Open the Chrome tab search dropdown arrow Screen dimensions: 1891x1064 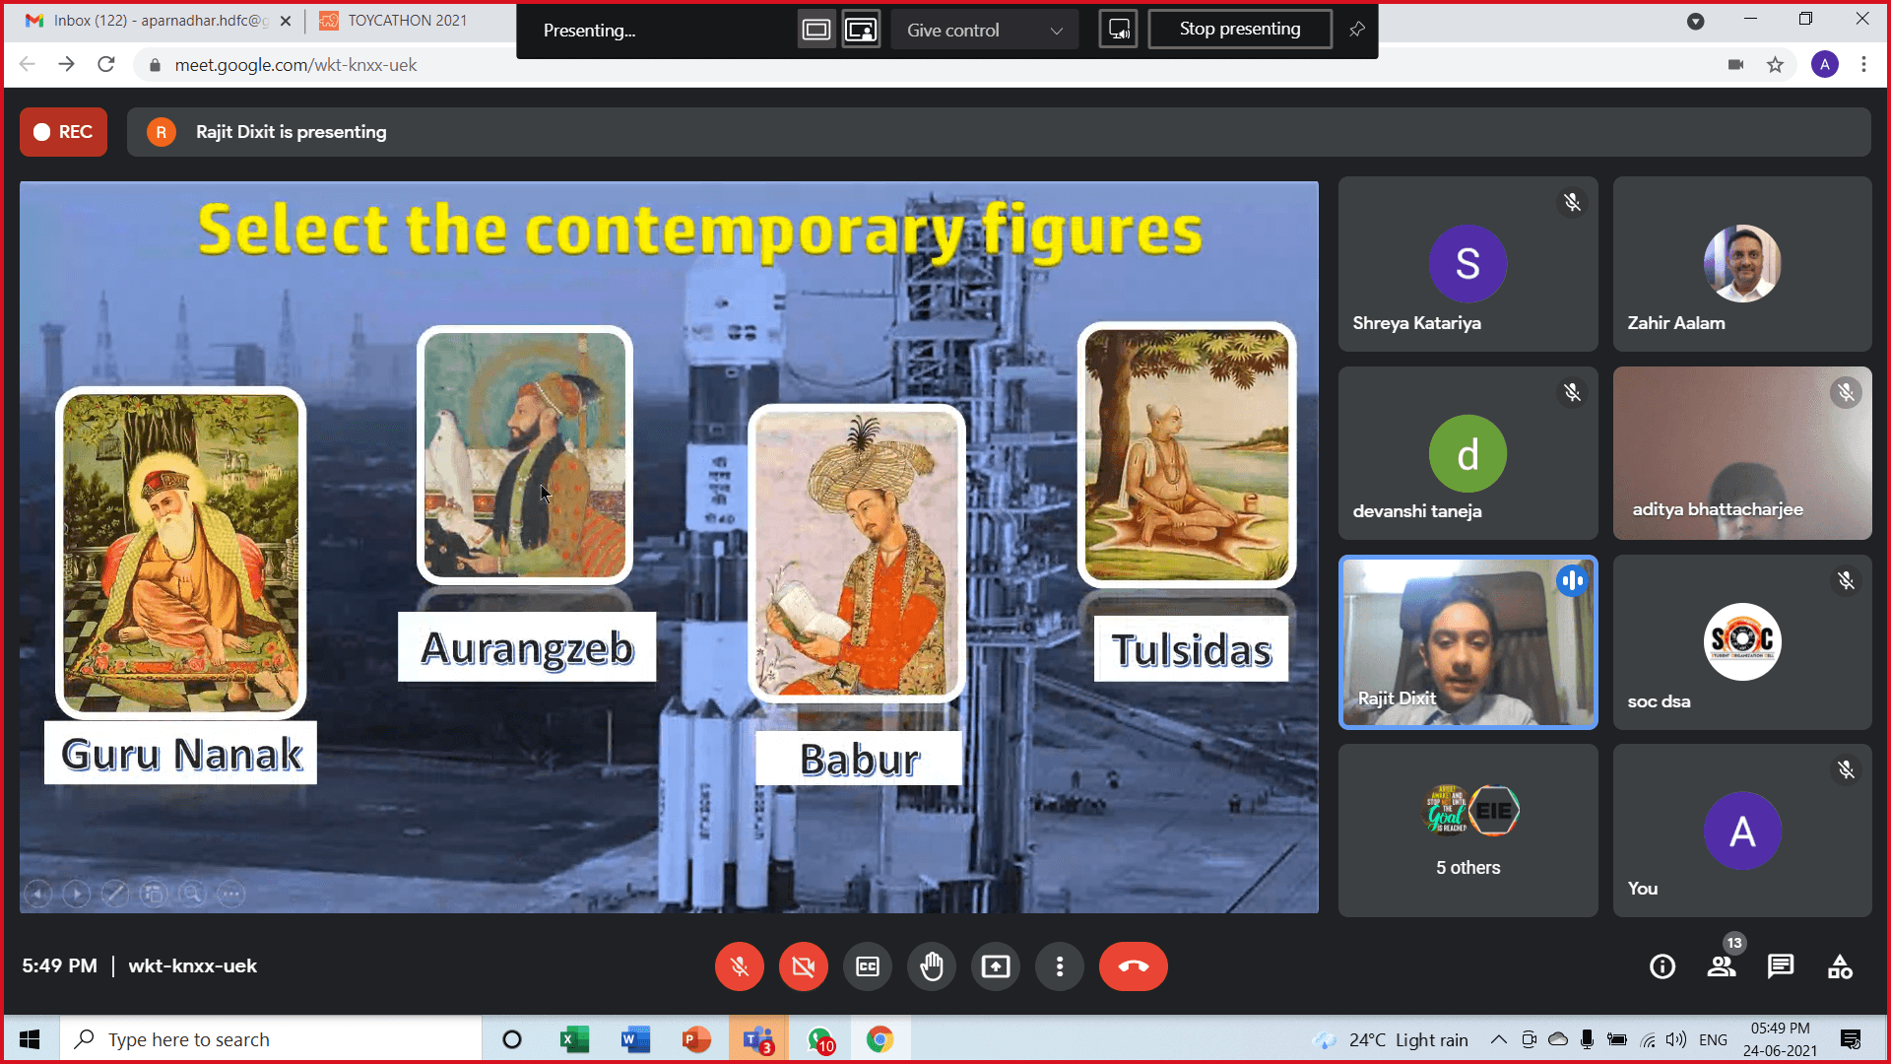click(1695, 21)
